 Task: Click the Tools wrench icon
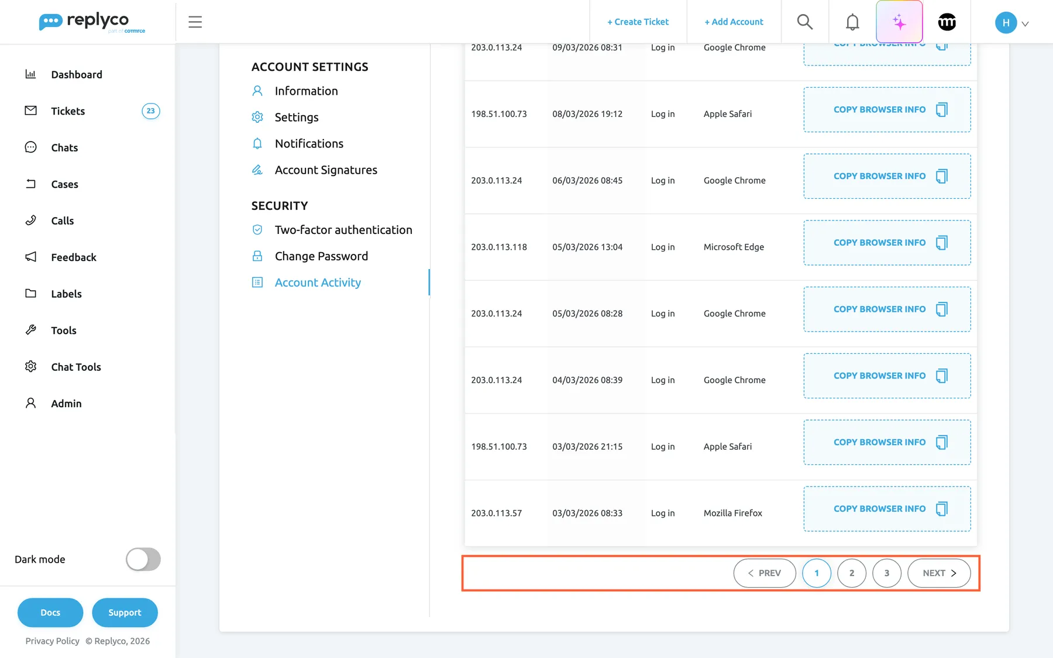[30, 330]
